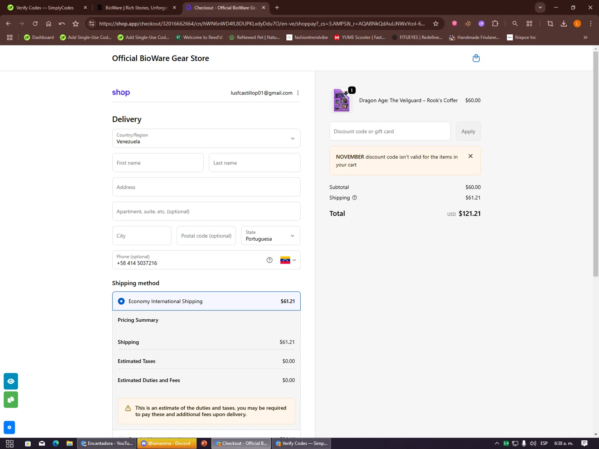Bookmark this page with address bar star
The height and width of the screenshot is (449, 599).
point(436,24)
